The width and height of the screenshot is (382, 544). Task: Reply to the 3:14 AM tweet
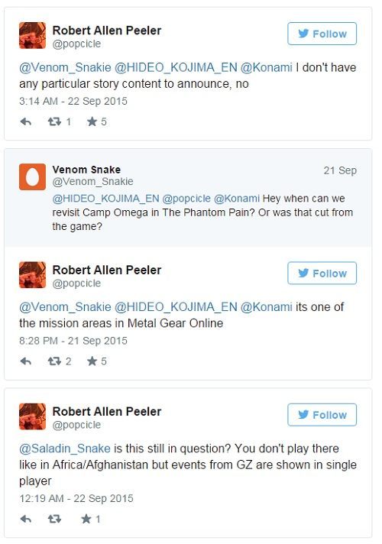click(x=26, y=121)
